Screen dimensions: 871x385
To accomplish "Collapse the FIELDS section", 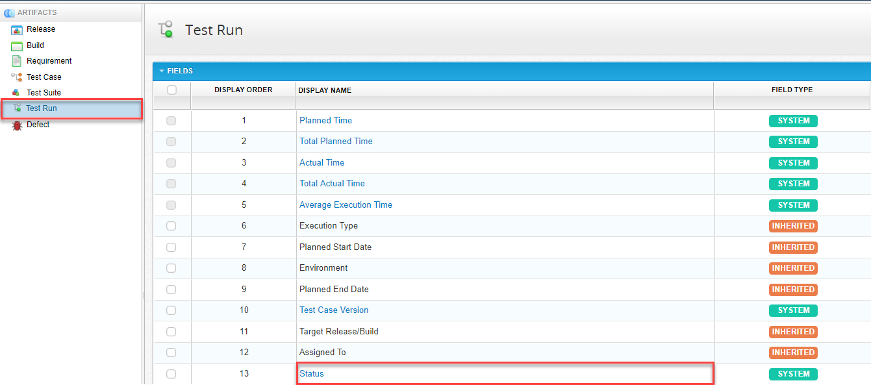I will pyautogui.click(x=162, y=71).
